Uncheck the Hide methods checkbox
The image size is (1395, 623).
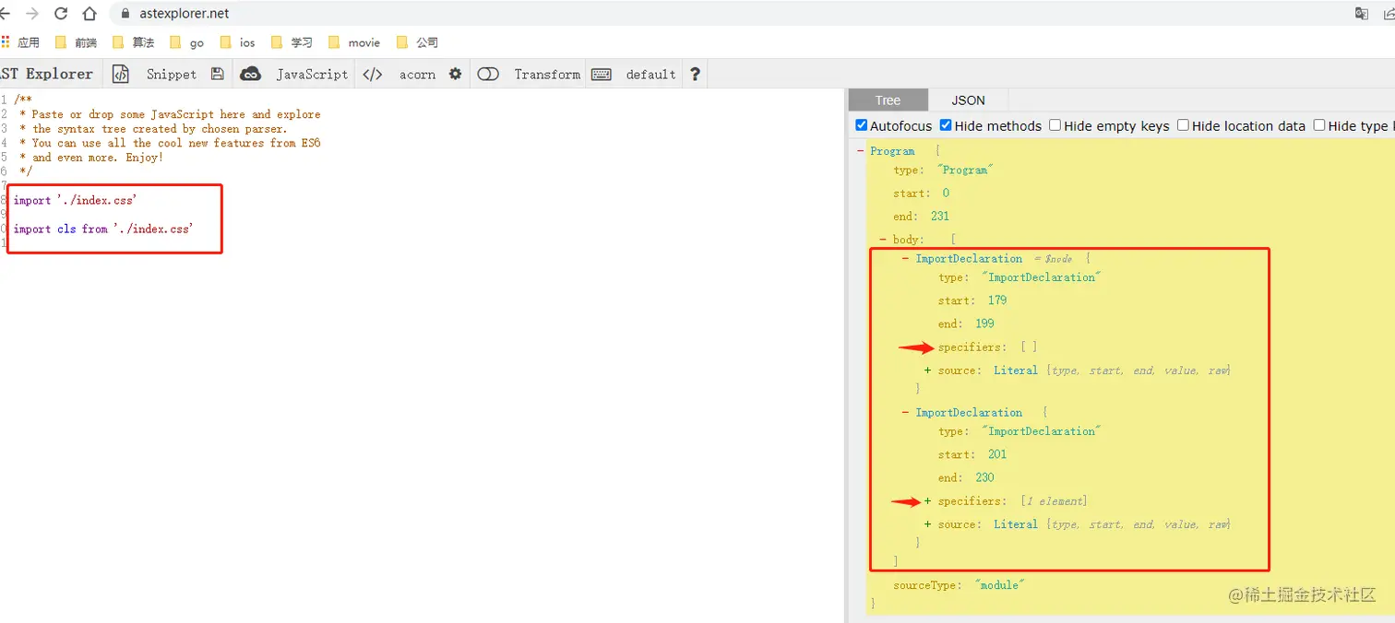(946, 125)
